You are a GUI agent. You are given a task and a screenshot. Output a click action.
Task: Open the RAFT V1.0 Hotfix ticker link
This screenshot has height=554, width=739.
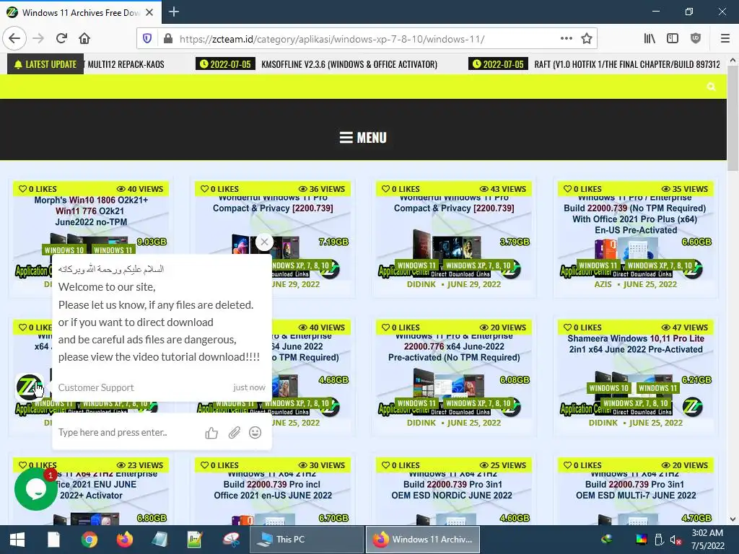pyautogui.click(x=627, y=64)
